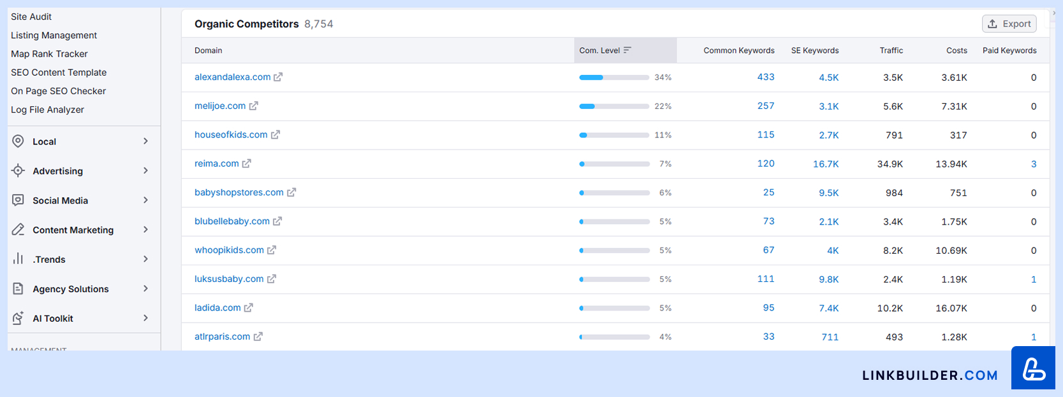Sort by the Traffic column header

pyautogui.click(x=891, y=50)
